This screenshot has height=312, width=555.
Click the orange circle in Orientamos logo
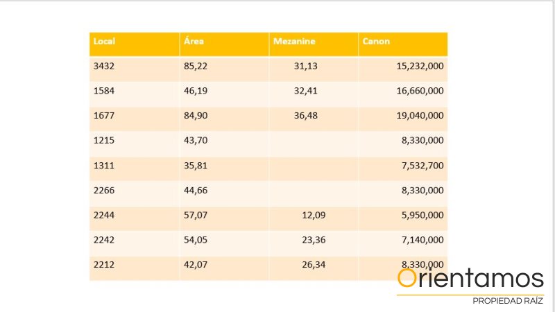407,279
